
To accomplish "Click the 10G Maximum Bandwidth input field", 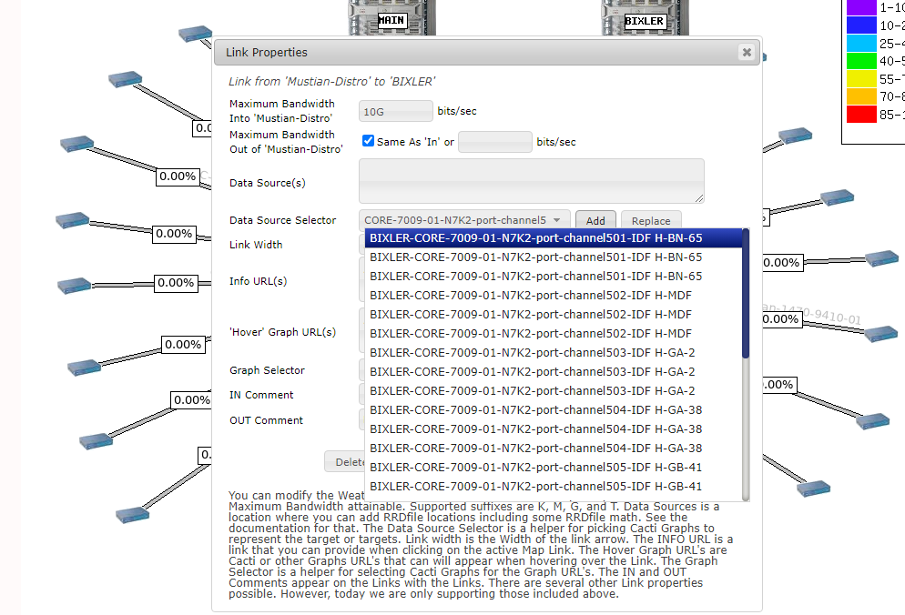I will (395, 110).
